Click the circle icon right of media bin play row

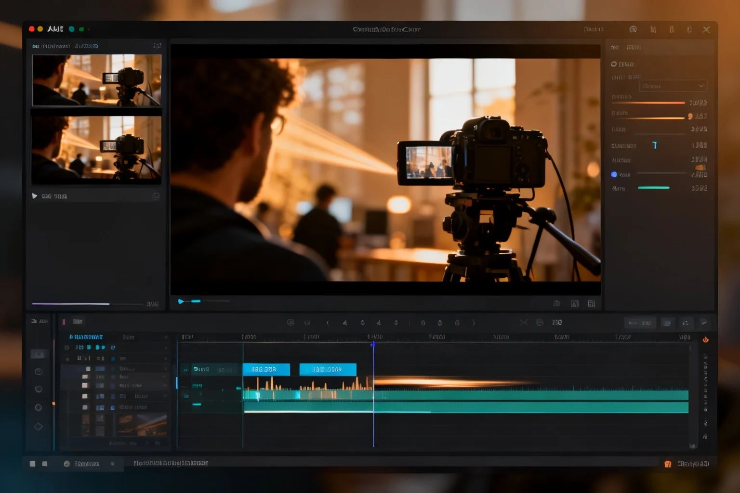tap(156, 196)
